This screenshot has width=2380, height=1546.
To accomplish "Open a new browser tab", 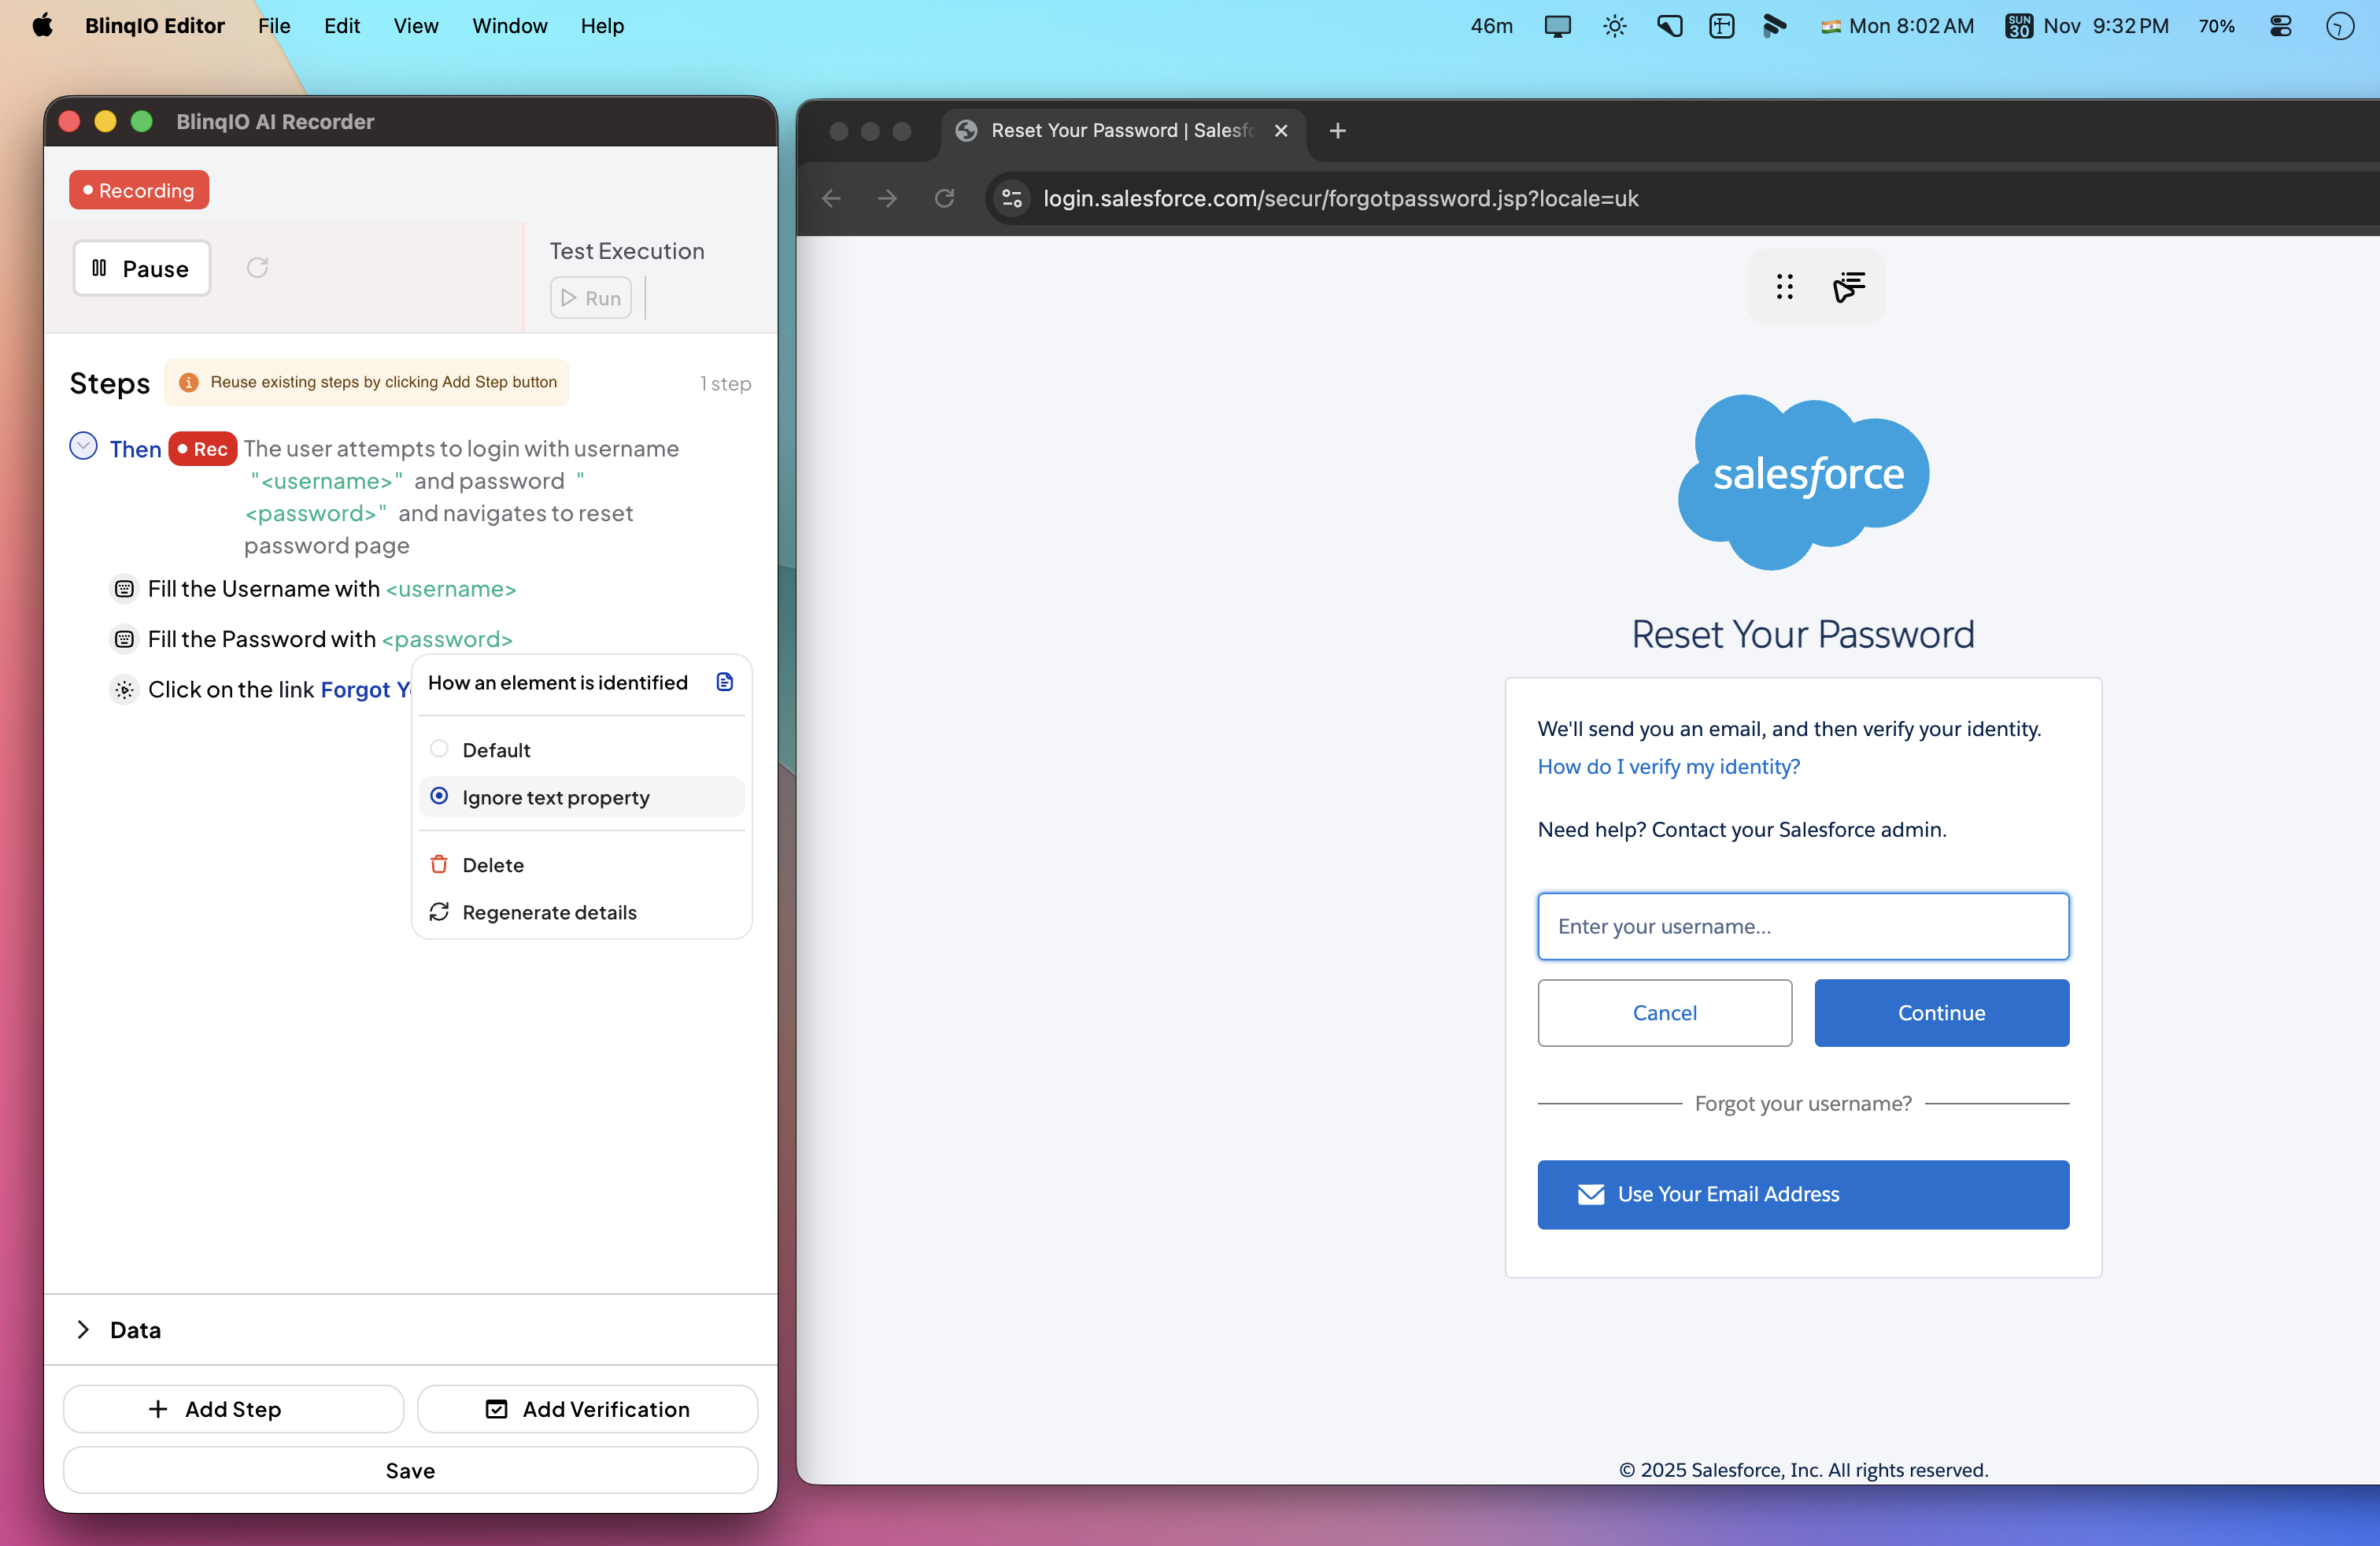I will (x=1337, y=130).
